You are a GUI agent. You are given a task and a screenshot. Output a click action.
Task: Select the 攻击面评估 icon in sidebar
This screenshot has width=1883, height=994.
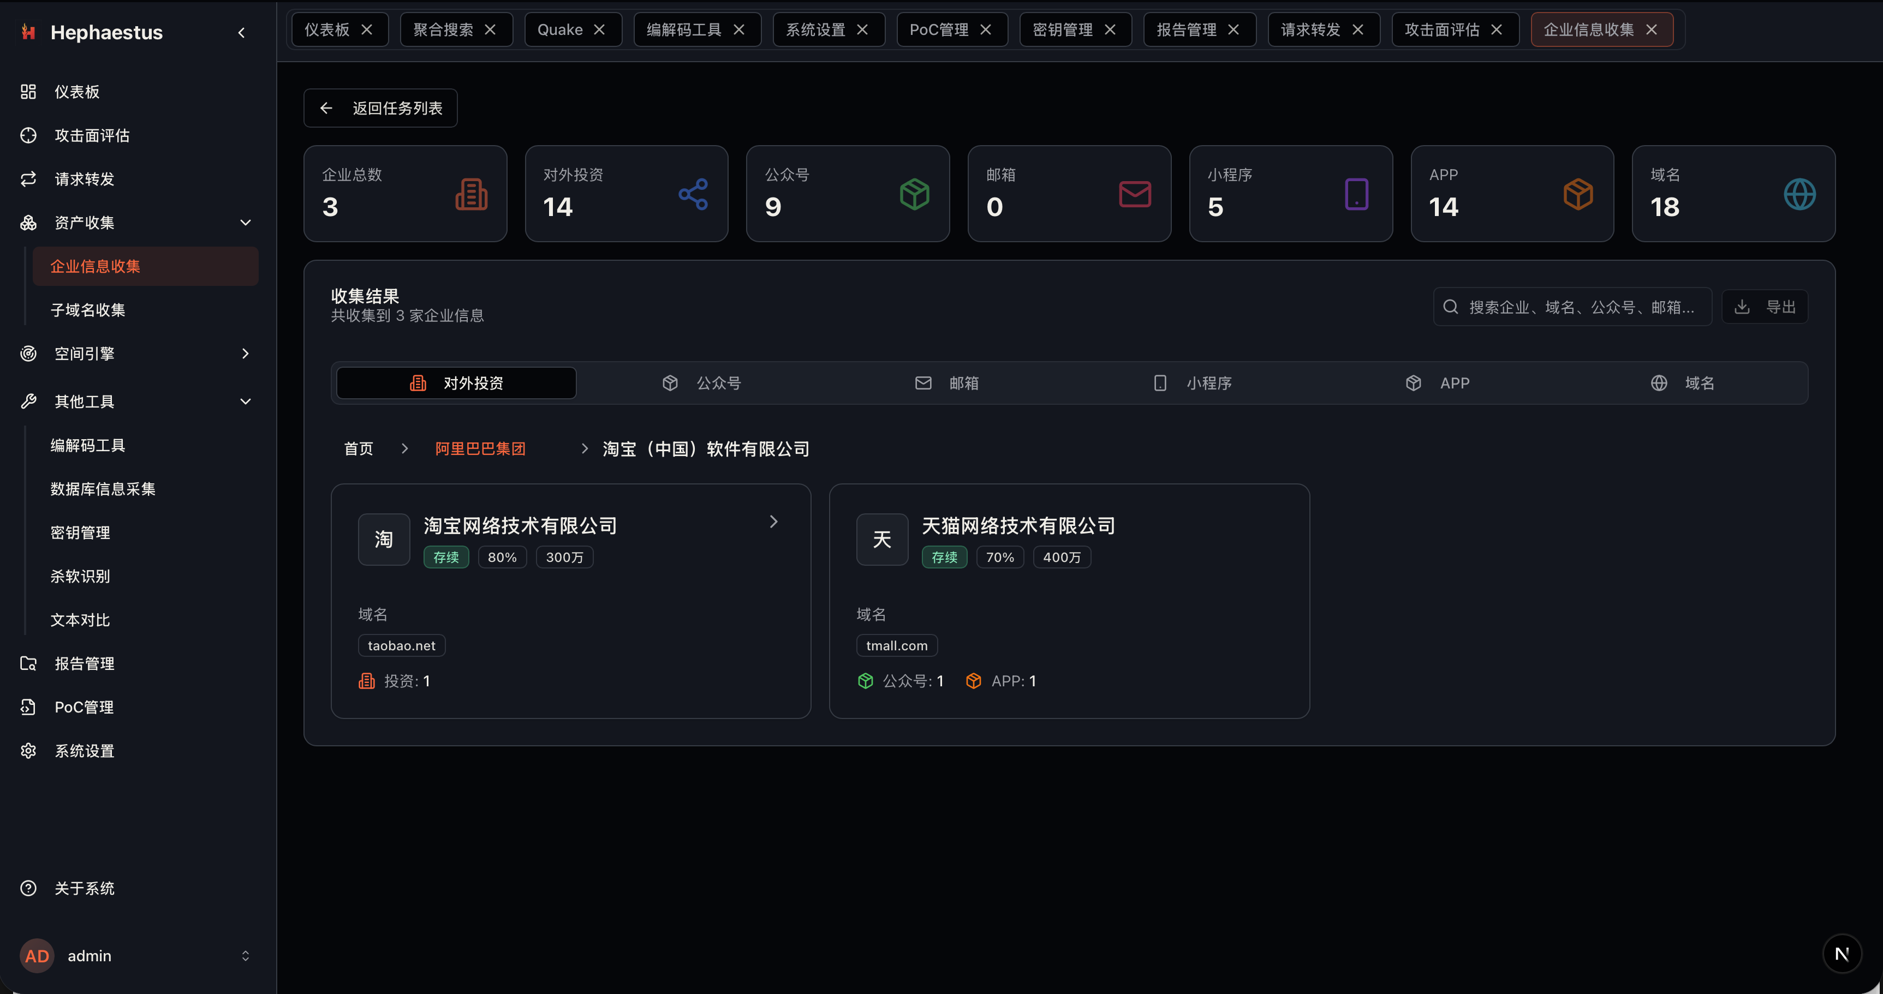coord(28,135)
